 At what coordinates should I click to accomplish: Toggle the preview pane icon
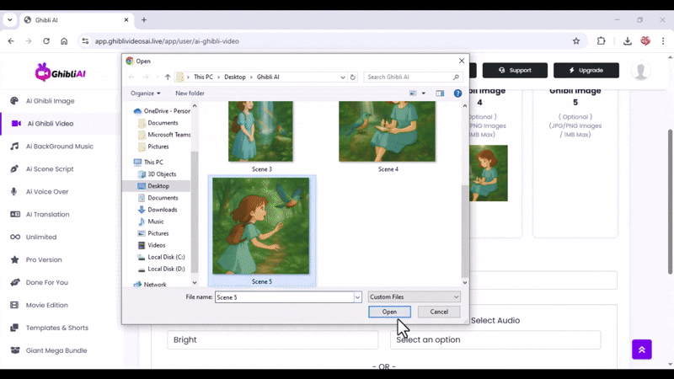coord(440,93)
